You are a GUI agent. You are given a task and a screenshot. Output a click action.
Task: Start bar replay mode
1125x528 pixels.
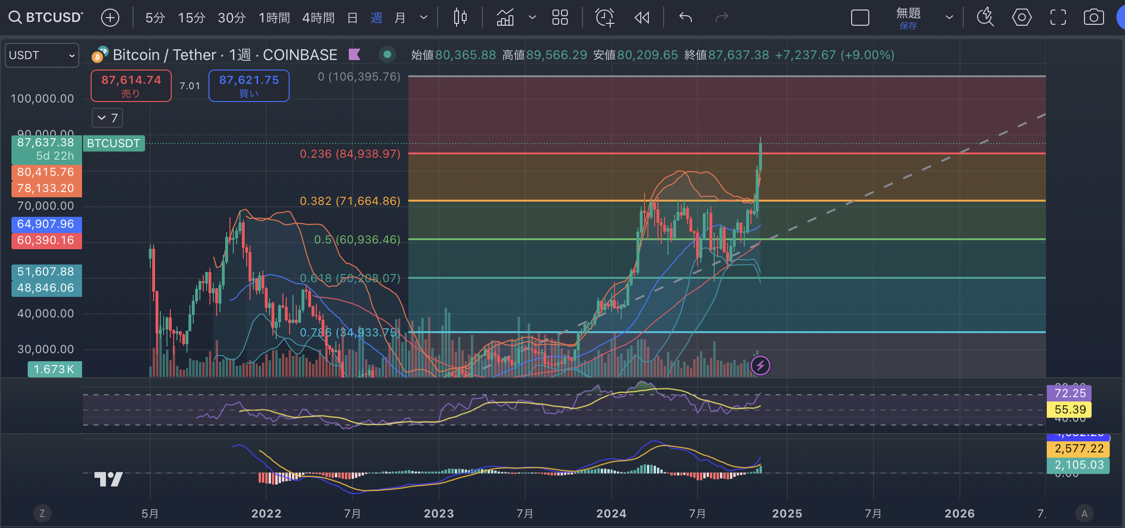coord(642,18)
